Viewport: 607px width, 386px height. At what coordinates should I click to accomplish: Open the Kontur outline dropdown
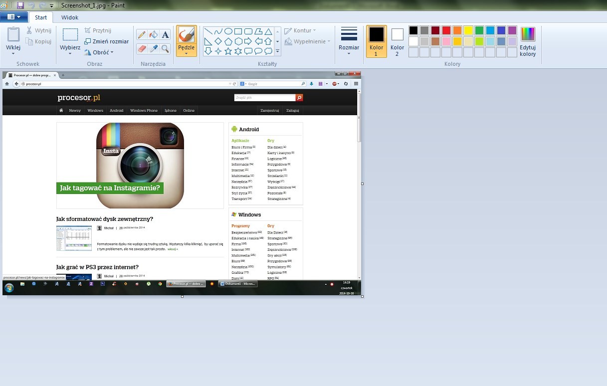pos(300,30)
